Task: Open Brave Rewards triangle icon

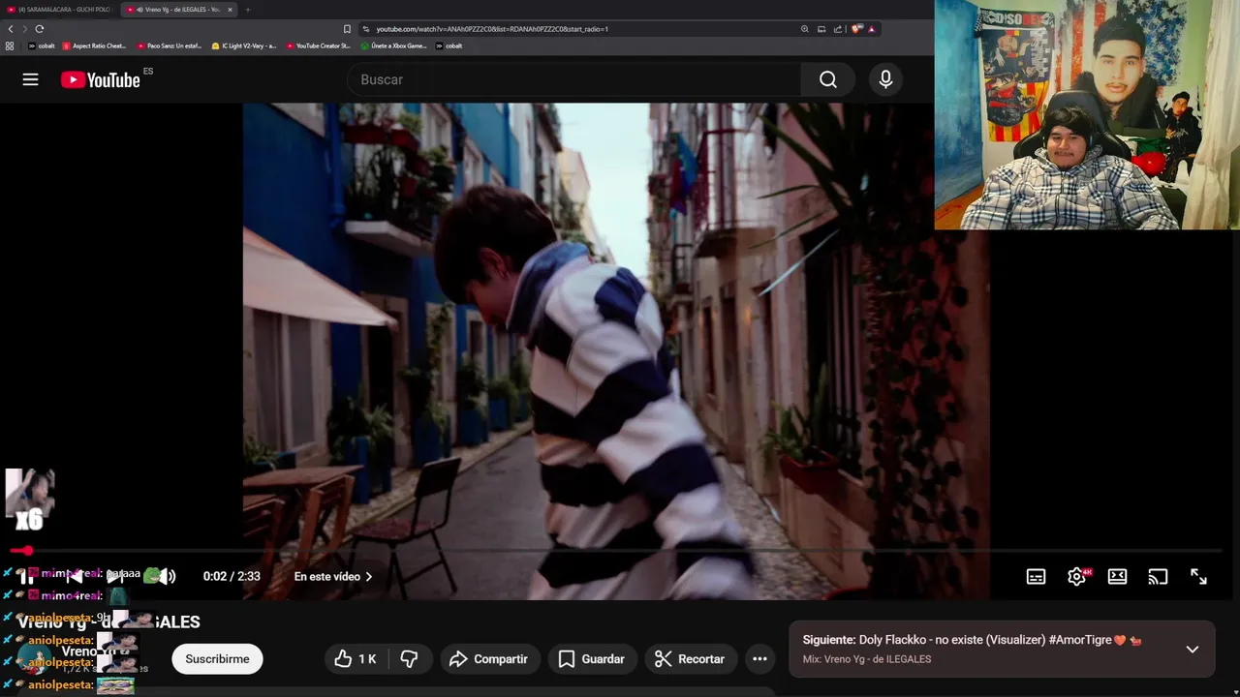Action: pyautogui.click(x=871, y=29)
